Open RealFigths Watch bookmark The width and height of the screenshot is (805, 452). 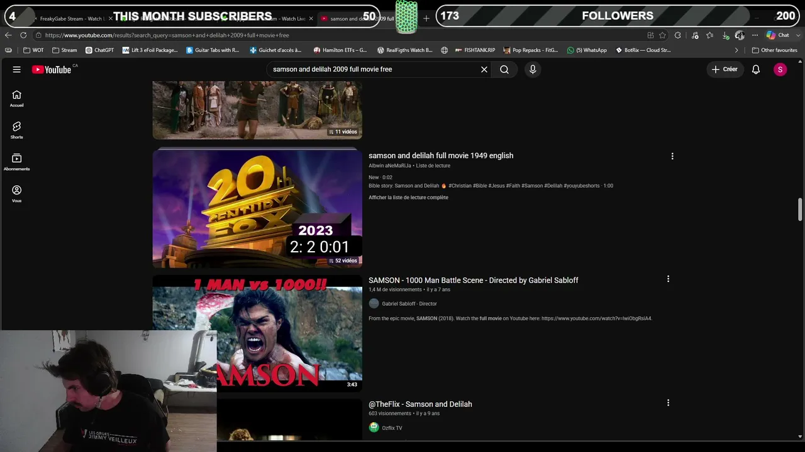404,50
